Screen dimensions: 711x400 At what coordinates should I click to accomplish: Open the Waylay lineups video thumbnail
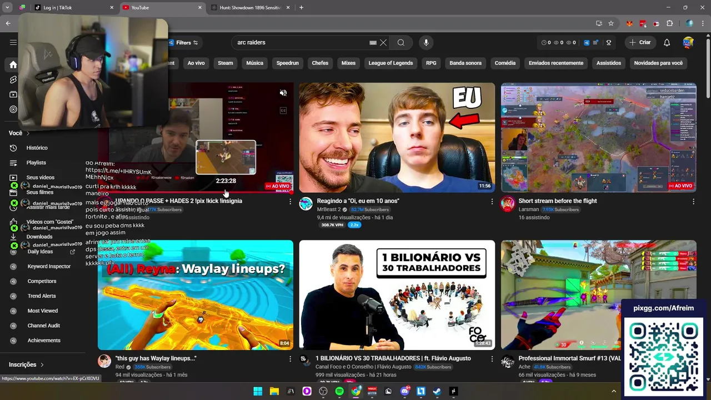tap(196, 295)
